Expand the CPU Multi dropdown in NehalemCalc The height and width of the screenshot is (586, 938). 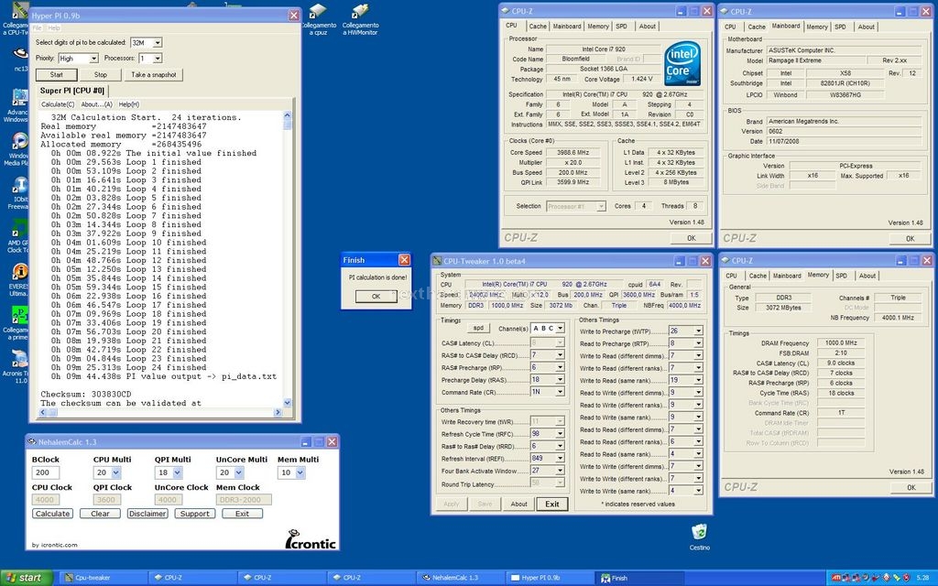[x=116, y=473]
